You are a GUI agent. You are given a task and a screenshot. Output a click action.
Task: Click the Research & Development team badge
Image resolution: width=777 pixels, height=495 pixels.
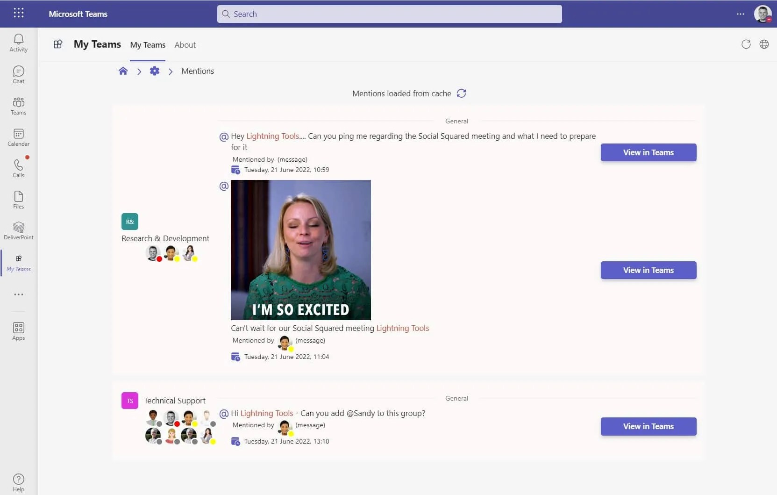[130, 222]
